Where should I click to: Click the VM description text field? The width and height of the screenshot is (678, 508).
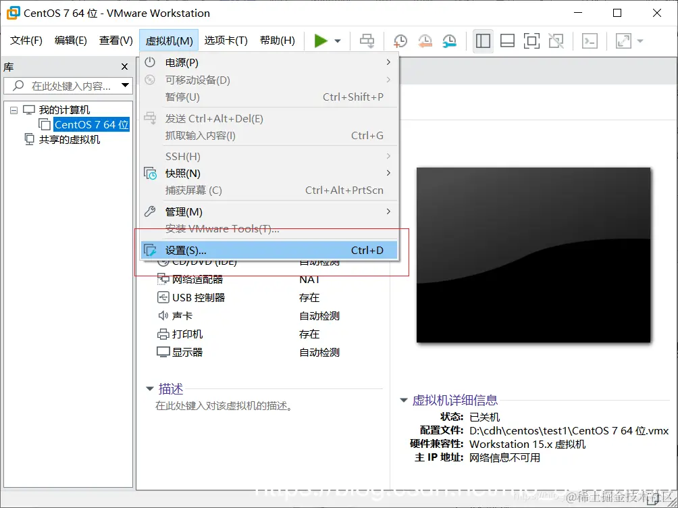pos(224,405)
